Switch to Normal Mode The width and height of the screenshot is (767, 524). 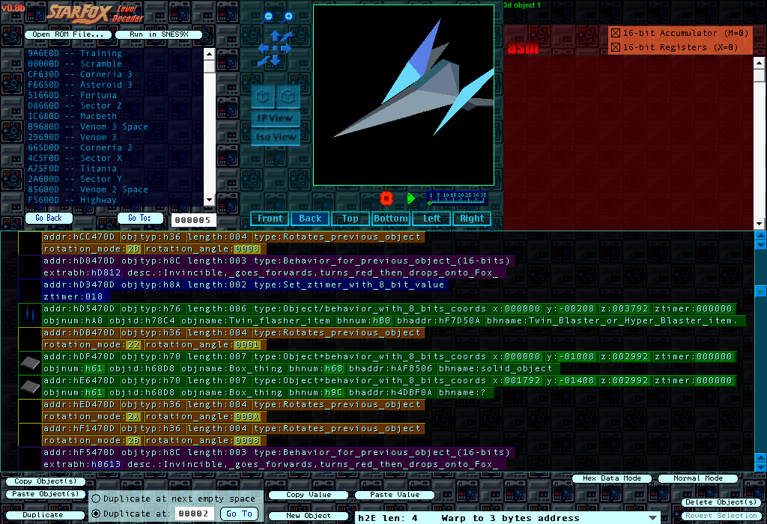pyautogui.click(x=698, y=478)
